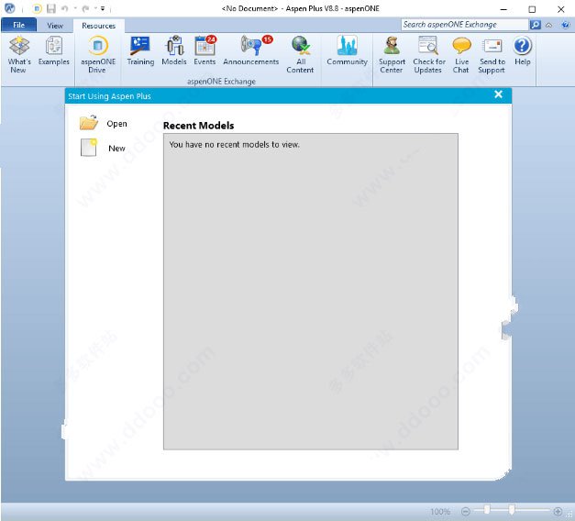Open the Examples library
575x521 pixels.
tap(53, 51)
